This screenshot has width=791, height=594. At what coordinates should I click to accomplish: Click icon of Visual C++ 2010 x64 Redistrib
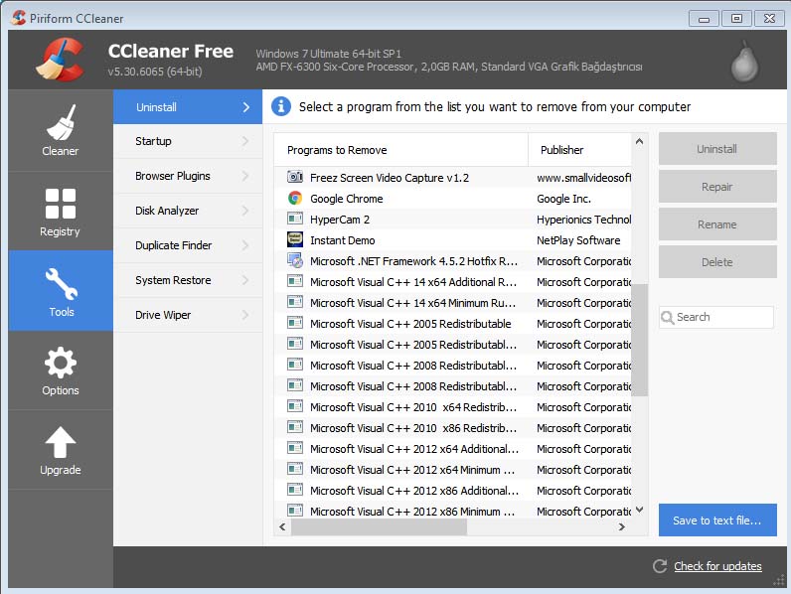pyautogui.click(x=295, y=406)
